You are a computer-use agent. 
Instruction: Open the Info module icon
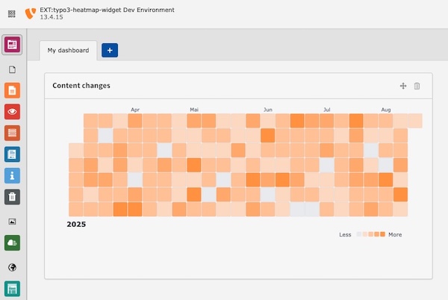click(12, 175)
